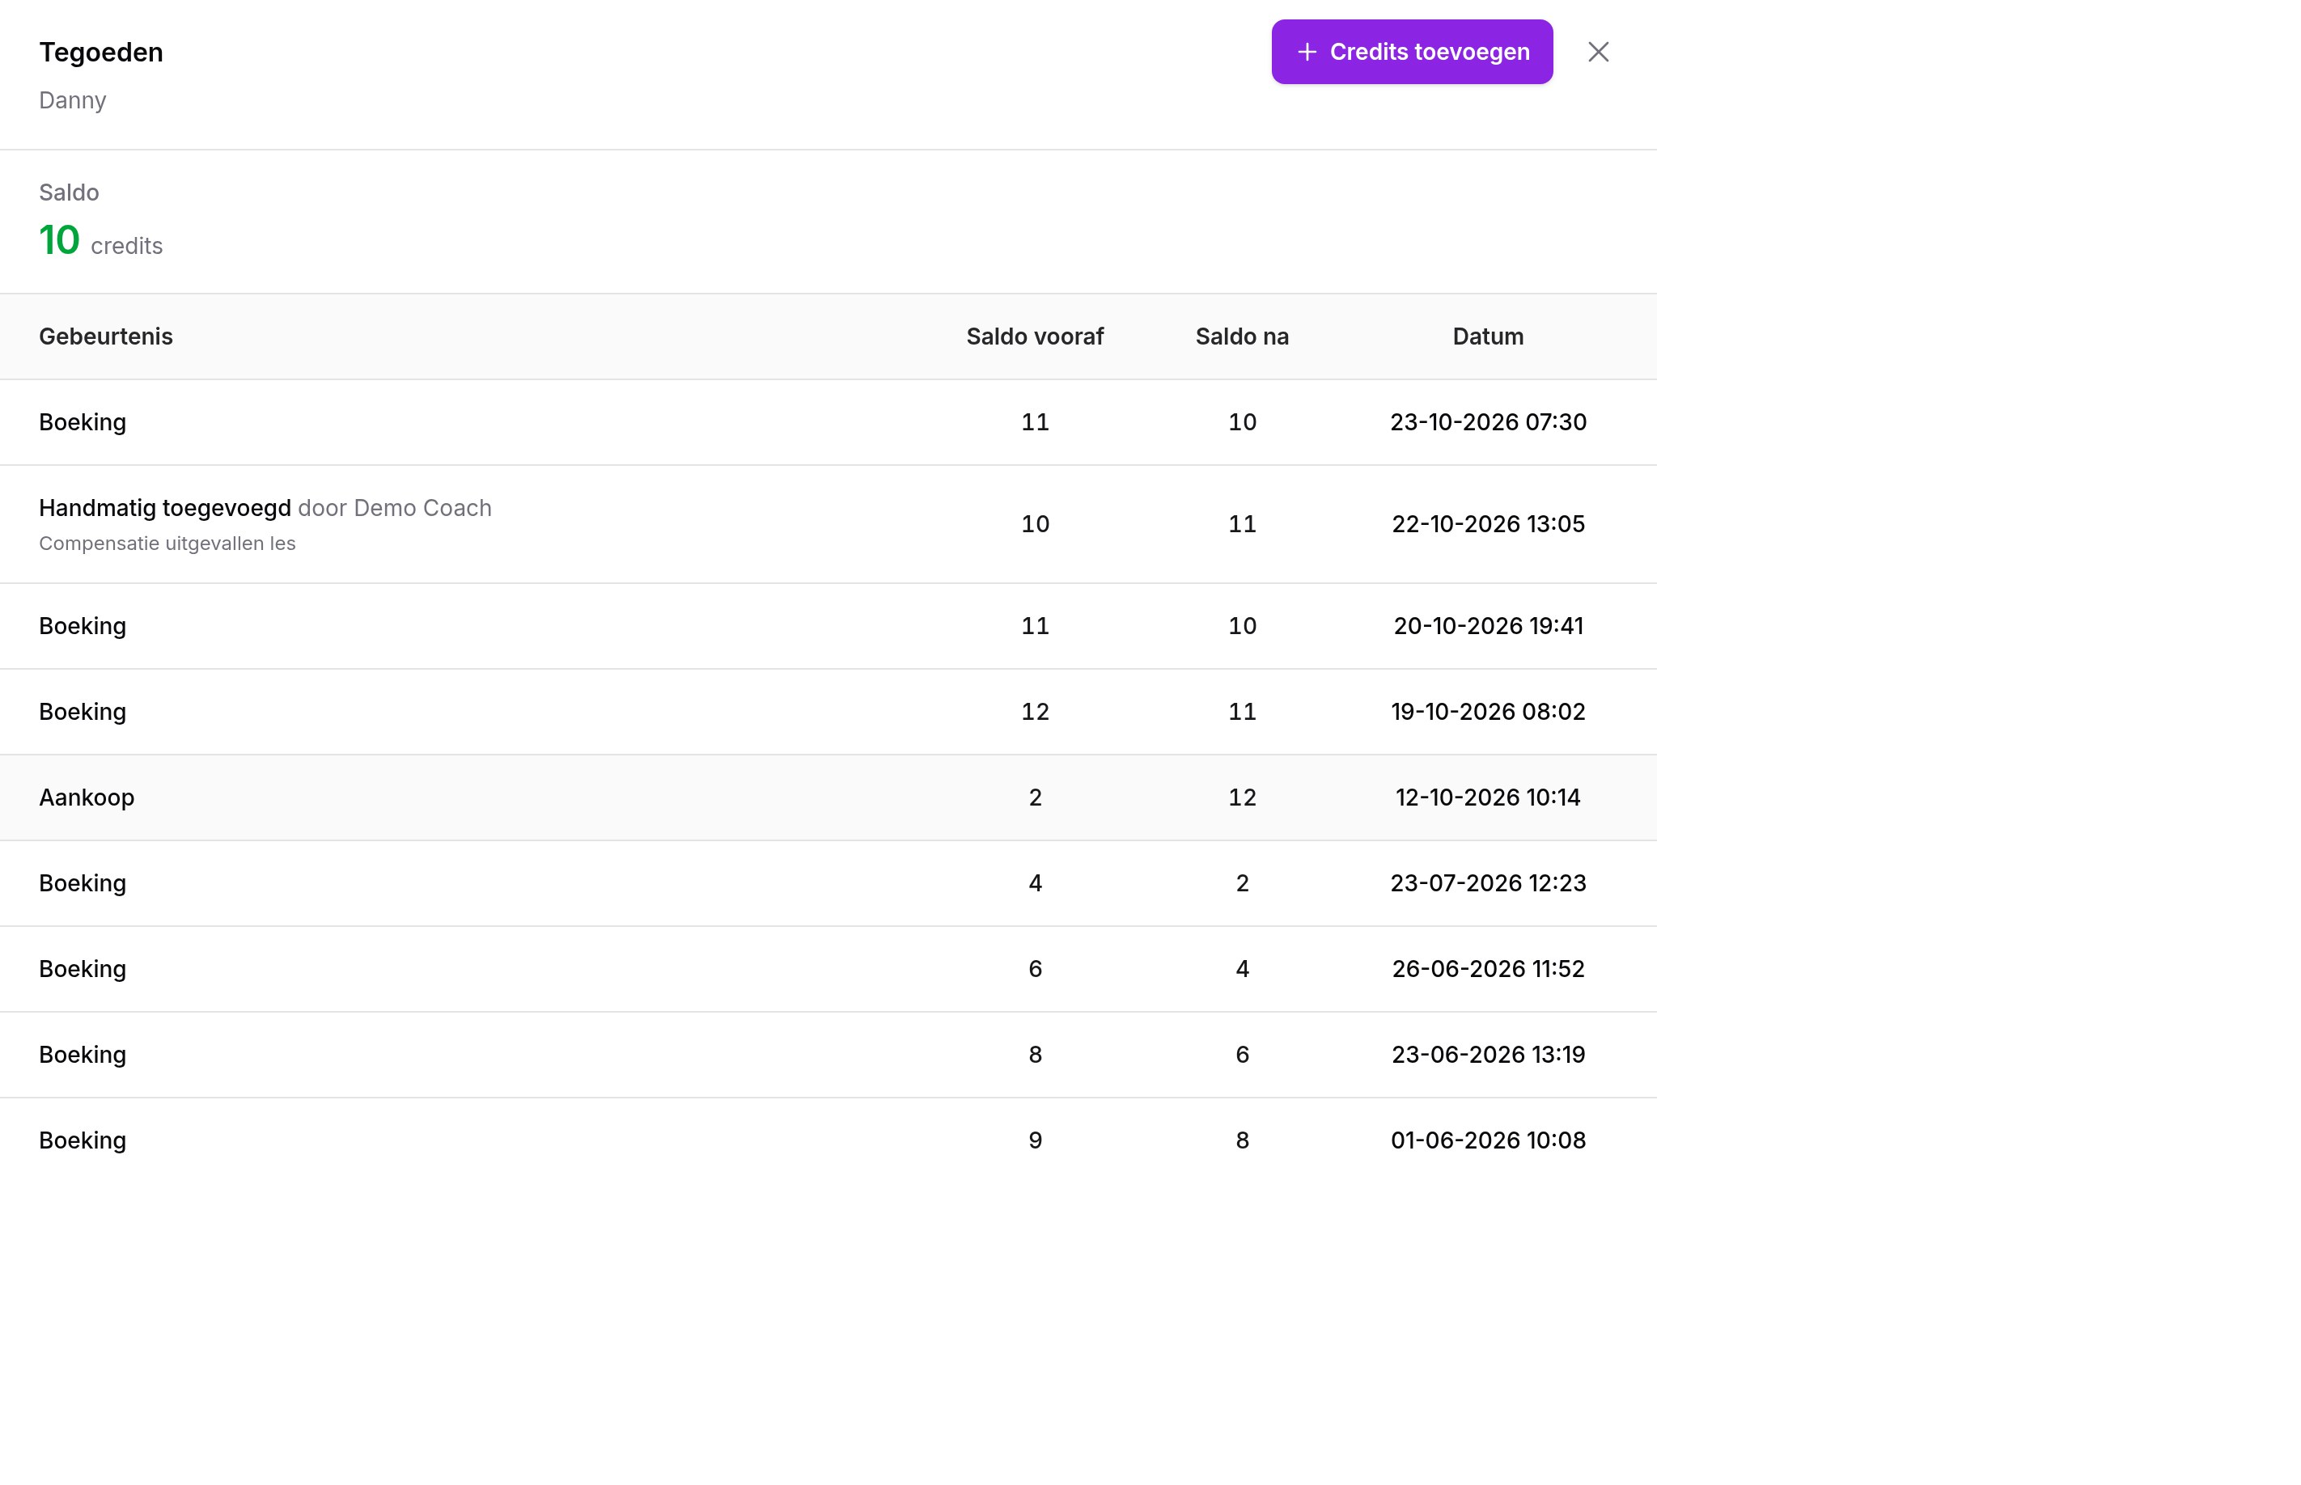Click the Saldo label above the balance
This screenshot has height=1485, width=2301.
tap(69, 192)
